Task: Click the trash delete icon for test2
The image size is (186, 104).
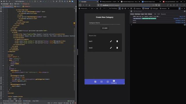Action: (x=117, y=48)
